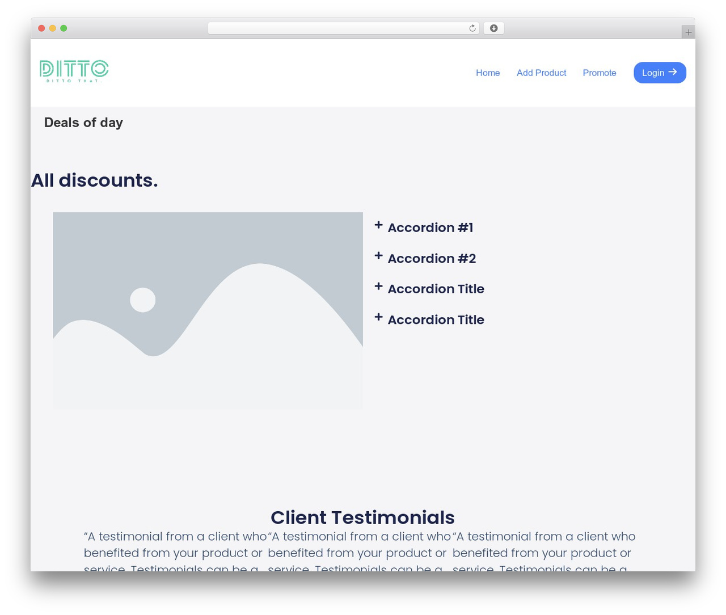This screenshot has height=615, width=726.
Task: Expand the third accordion's plus icon
Action: (x=378, y=287)
